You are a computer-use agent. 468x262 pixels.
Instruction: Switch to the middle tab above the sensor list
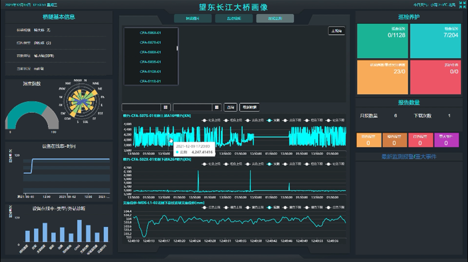point(233,18)
